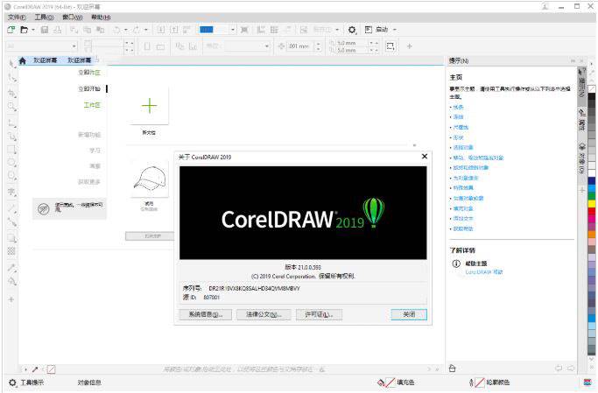The width and height of the screenshot is (598, 393).
Task: Expand the Undo history dropdown arrow
Action: coord(125,30)
